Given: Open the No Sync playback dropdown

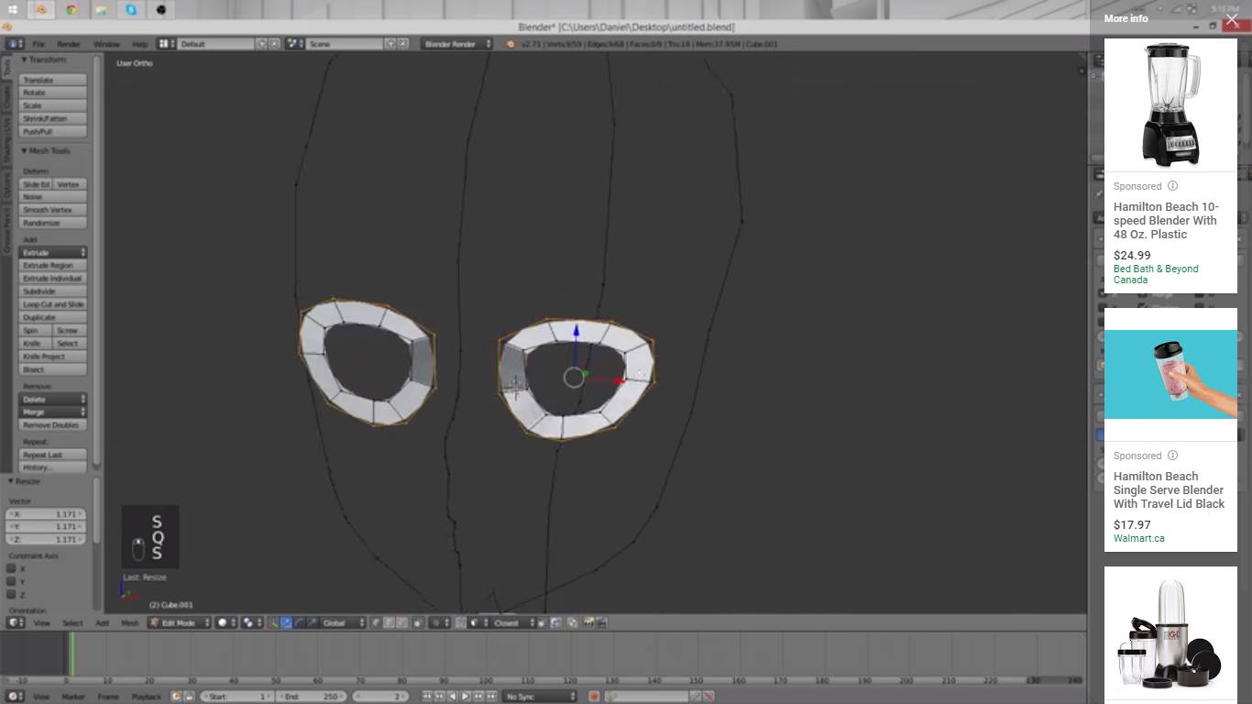Looking at the screenshot, I should tap(540, 697).
